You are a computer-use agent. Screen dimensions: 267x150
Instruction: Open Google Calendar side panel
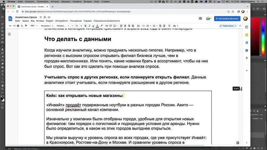247,27
